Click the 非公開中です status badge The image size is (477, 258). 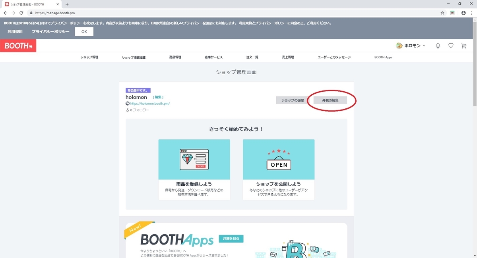(x=138, y=90)
